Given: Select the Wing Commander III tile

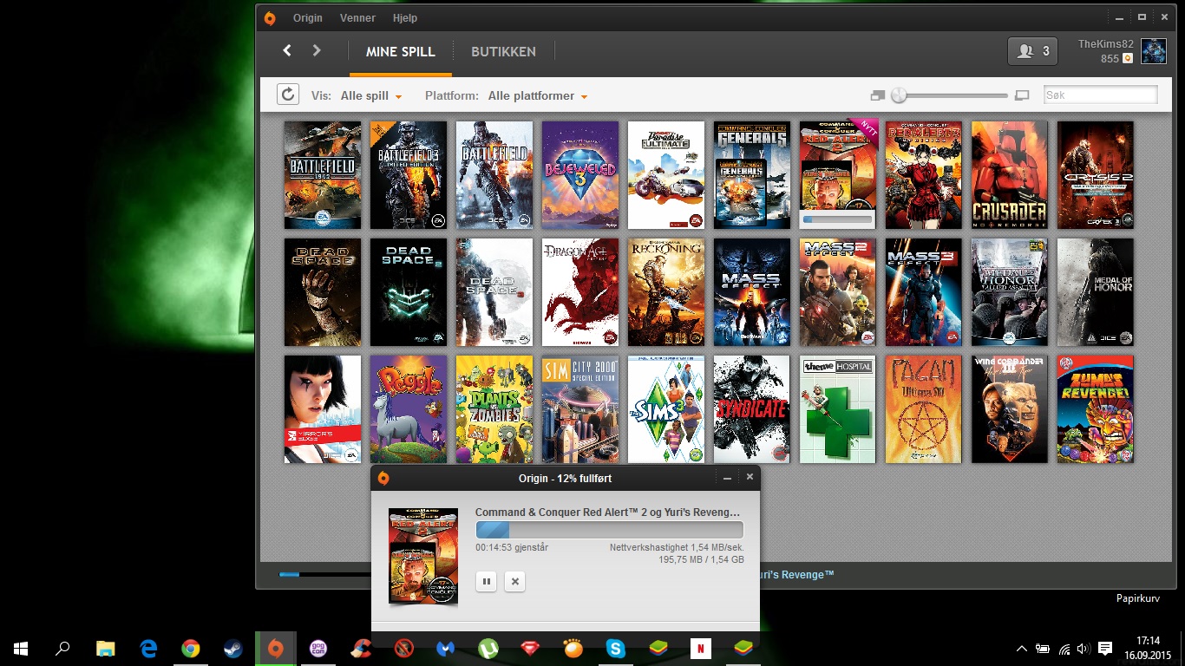Looking at the screenshot, I should tap(1010, 409).
